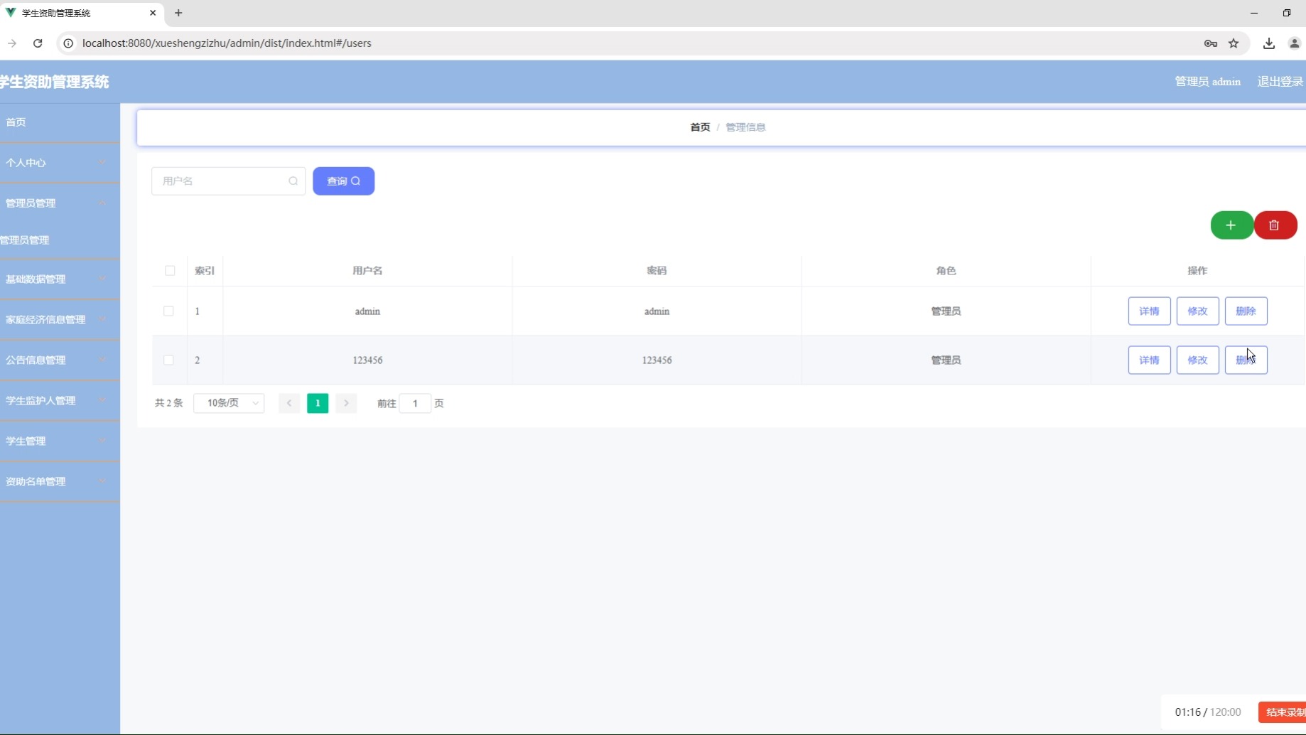The width and height of the screenshot is (1306, 735).
Task: Click 管理员 admin in the header
Action: 1207,82
